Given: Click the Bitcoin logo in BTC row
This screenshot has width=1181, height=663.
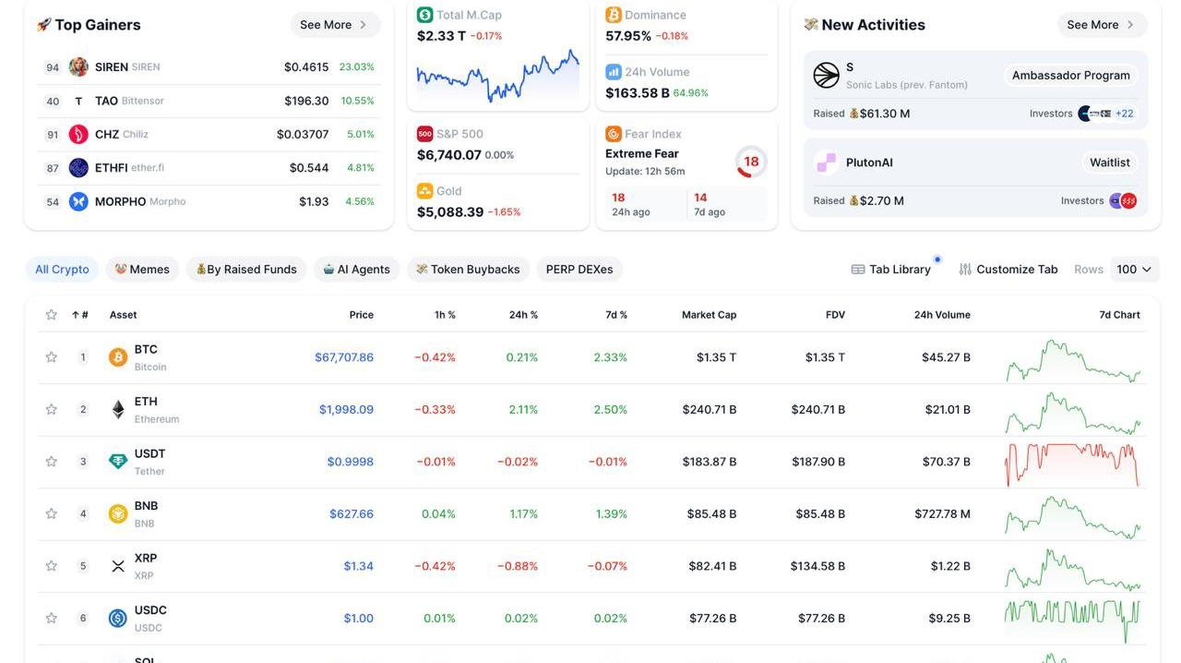Looking at the screenshot, I should click(118, 357).
